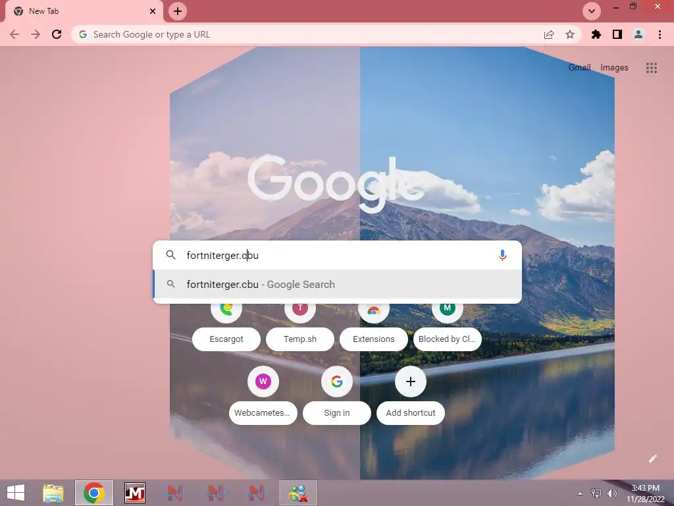Click the Add shortcut plus icon

(x=411, y=381)
